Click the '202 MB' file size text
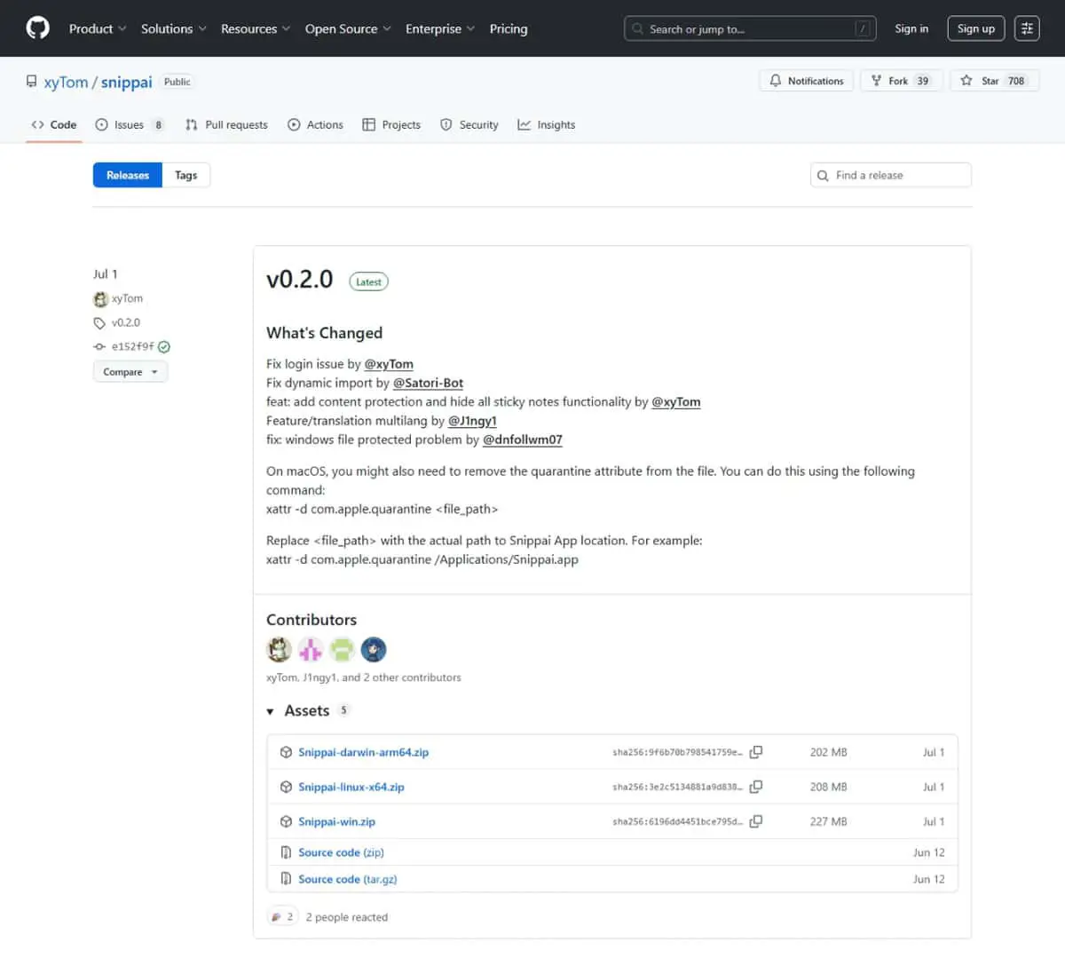 click(828, 752)
